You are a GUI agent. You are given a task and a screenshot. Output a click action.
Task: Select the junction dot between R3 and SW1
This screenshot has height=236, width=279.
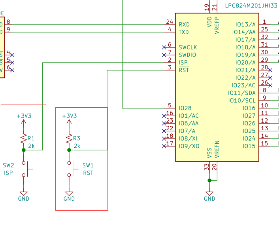(69, 150)
